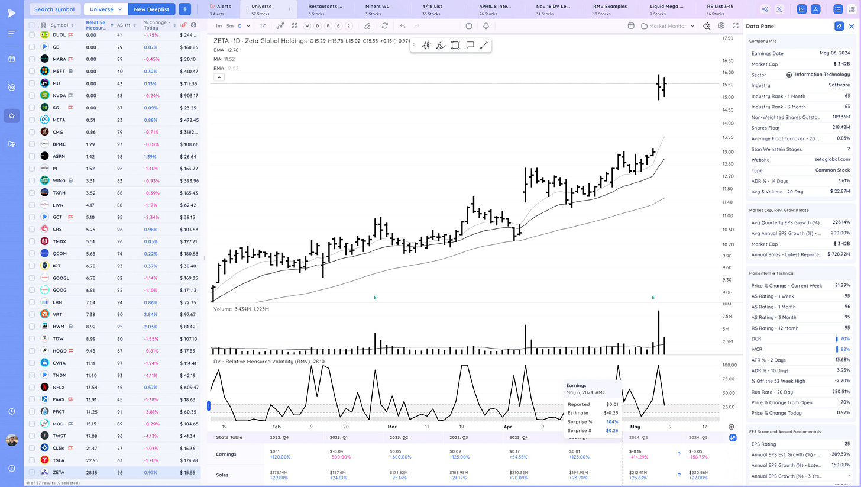Check the META row checkbox
Viewport: 861px width, 487px height.
pos(32,120)
